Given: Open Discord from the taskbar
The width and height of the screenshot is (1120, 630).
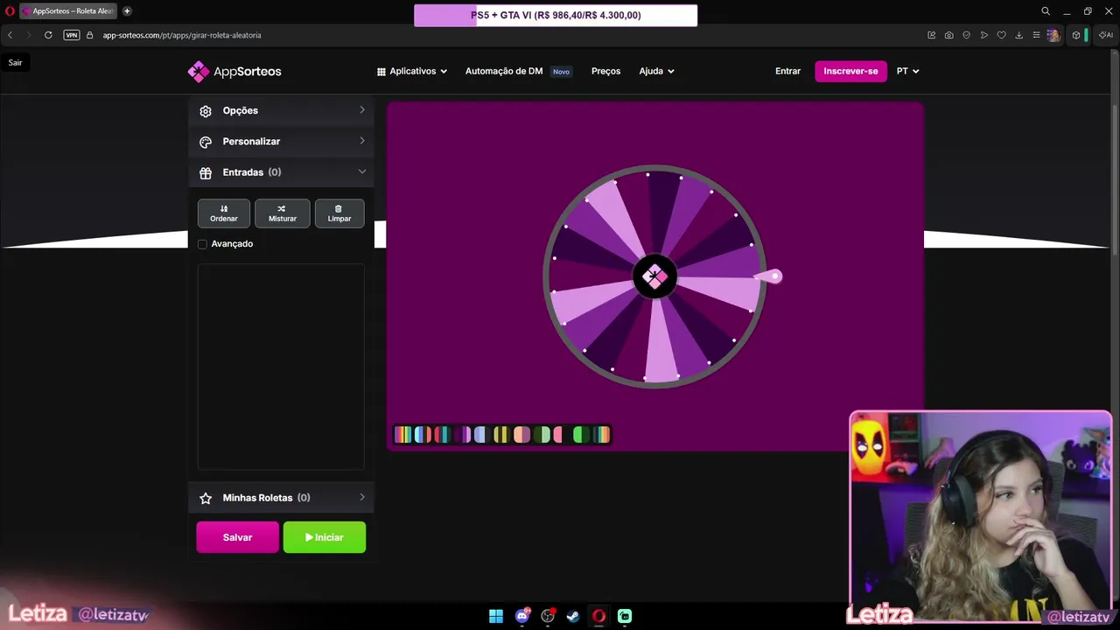Looking at the screenshot, I should click(x=522, y=616).
